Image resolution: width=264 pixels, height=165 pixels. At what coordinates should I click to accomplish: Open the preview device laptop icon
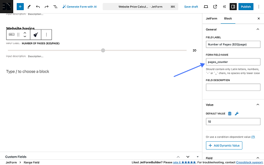point(206,7)
